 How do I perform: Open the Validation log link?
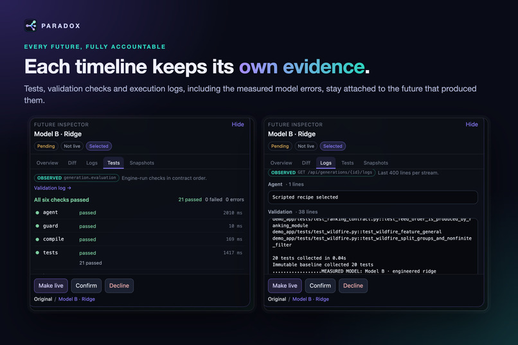53,188
